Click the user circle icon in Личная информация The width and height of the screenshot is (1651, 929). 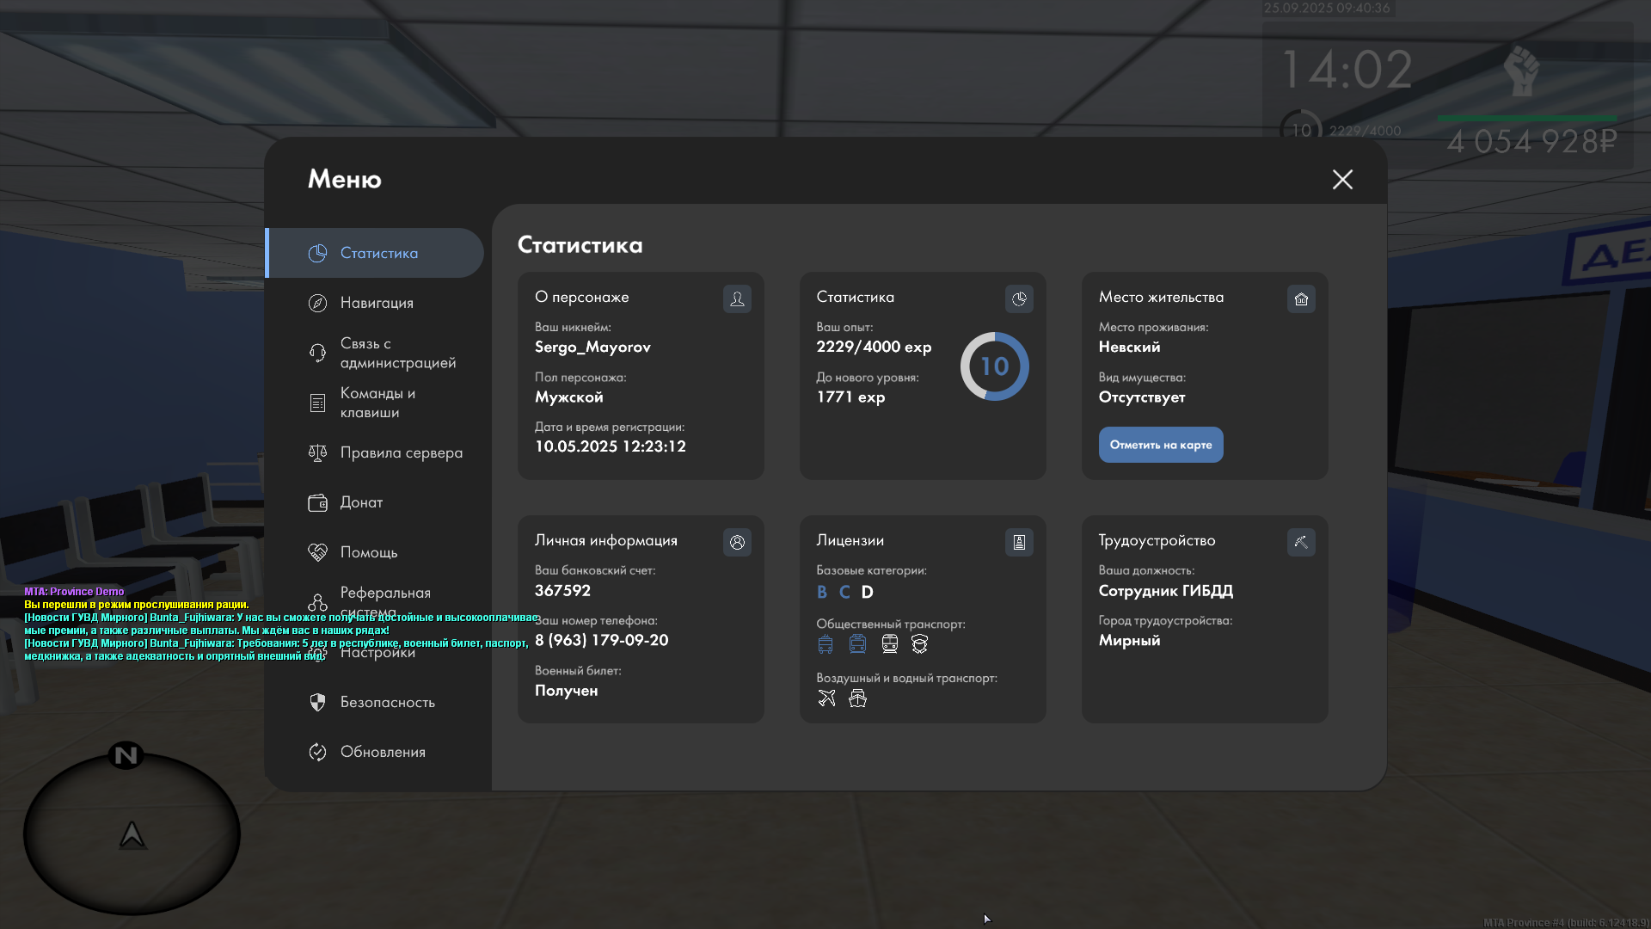pyautogui.click(x=737, y=542)
